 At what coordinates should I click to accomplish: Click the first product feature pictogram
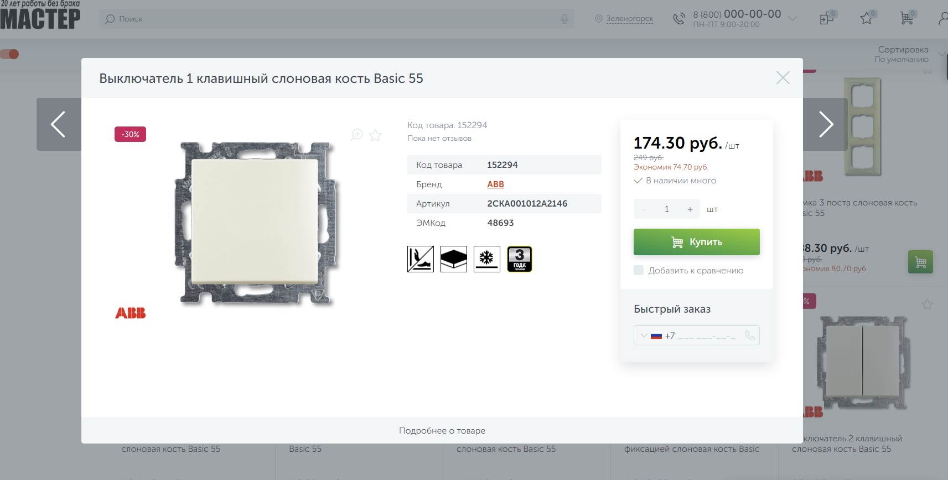tap(421, 259)
